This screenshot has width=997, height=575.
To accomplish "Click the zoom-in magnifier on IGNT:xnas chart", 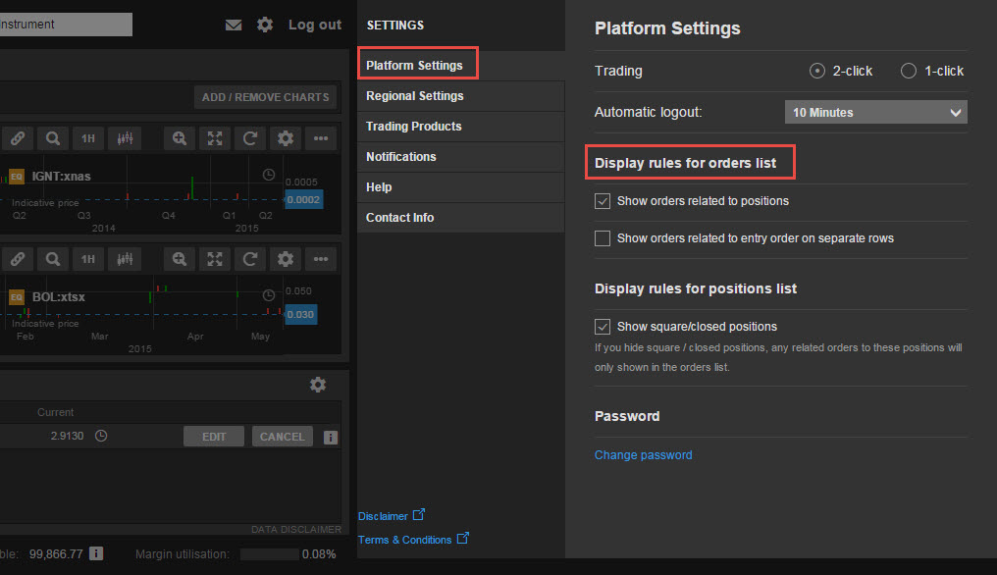I will tap(180, 138).
